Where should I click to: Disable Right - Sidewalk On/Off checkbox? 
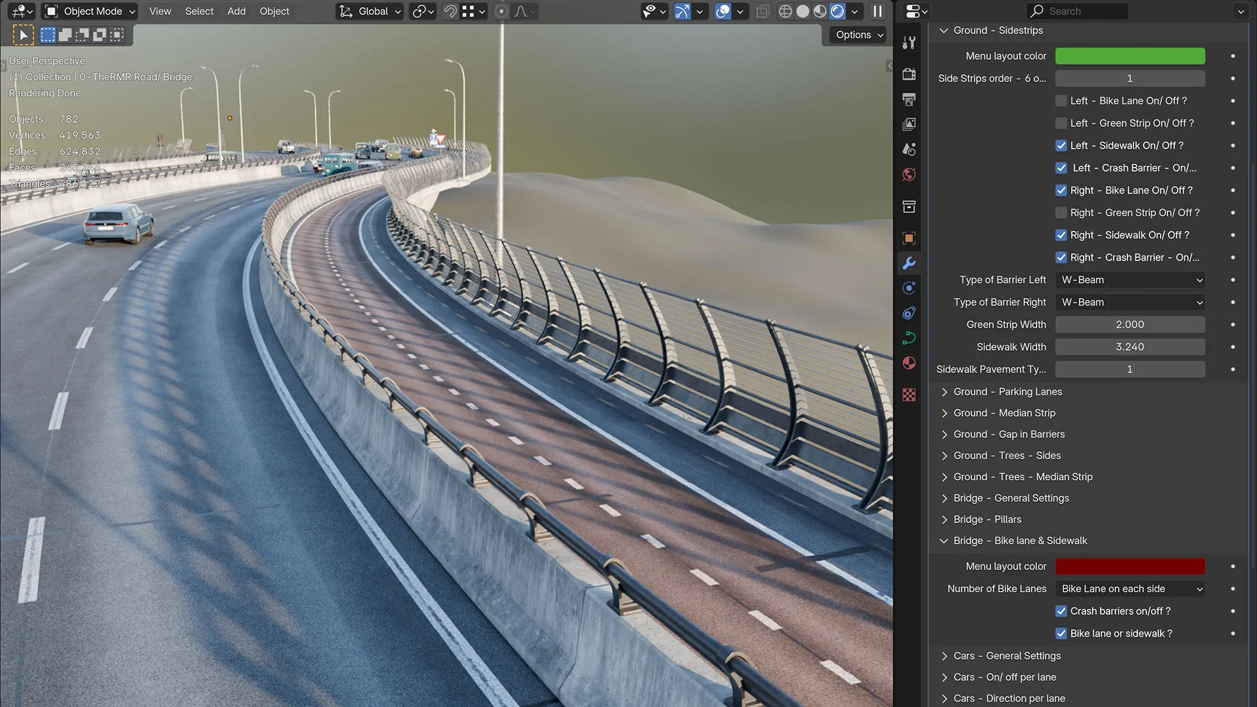1061,235
